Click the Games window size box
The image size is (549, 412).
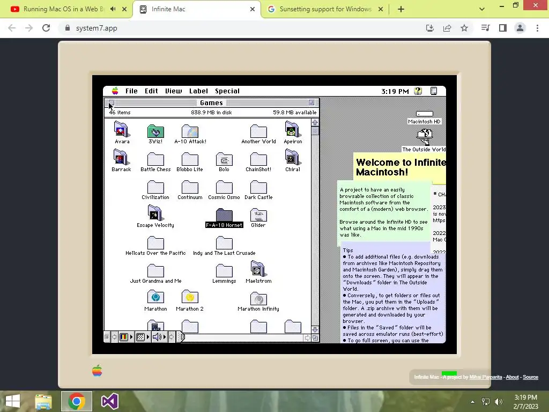click(x=315, y=338)
